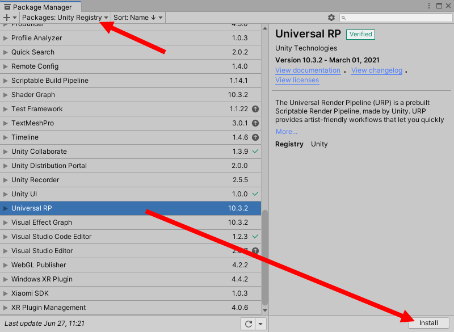Expand the Visual Effect Graph arrow
The width and height of the screenshot is (454, 332).
pyautogui.click(x=5, y=222)
